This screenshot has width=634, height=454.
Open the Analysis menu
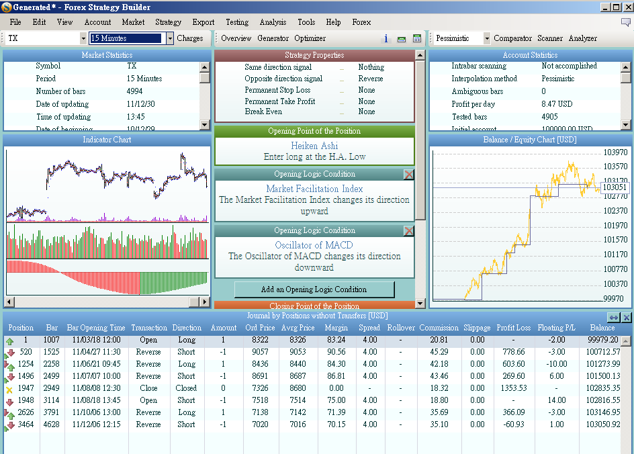point(273,22)
